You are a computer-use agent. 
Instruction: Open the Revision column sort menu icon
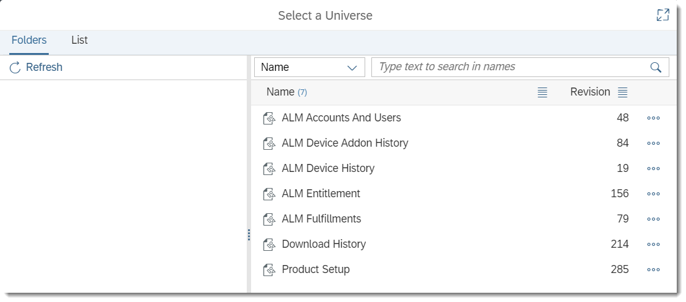[x=622, y=92]
